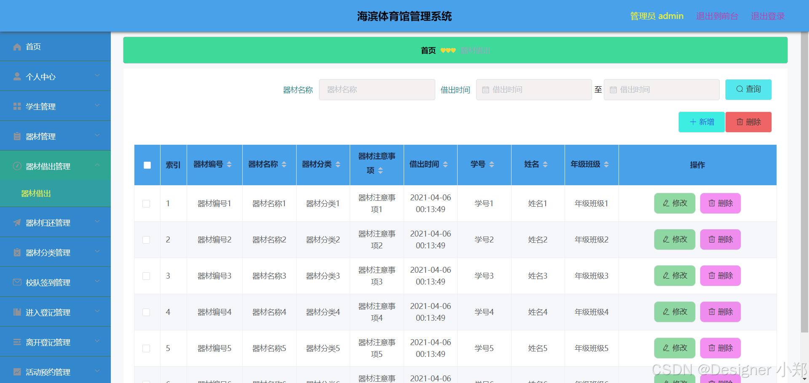Expand the 器材归还管理 menu chevron
Screen dimensions: 809x383
tap(97, 221)
